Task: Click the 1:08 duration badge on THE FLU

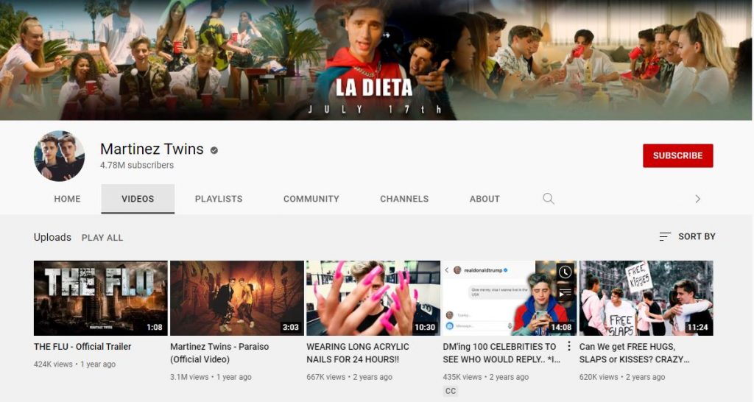Action: click(155, 328)
